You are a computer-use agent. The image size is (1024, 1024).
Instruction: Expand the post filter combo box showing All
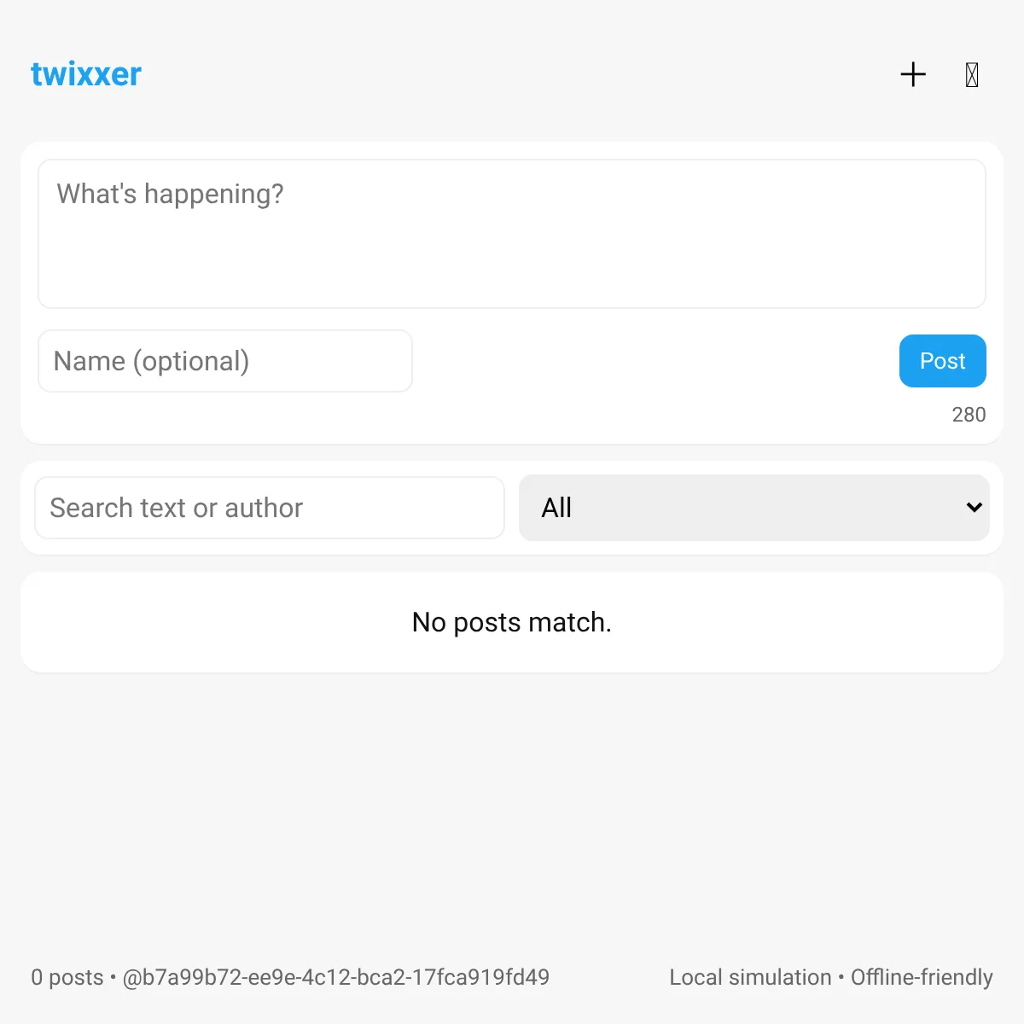click(x=754, y=508)
